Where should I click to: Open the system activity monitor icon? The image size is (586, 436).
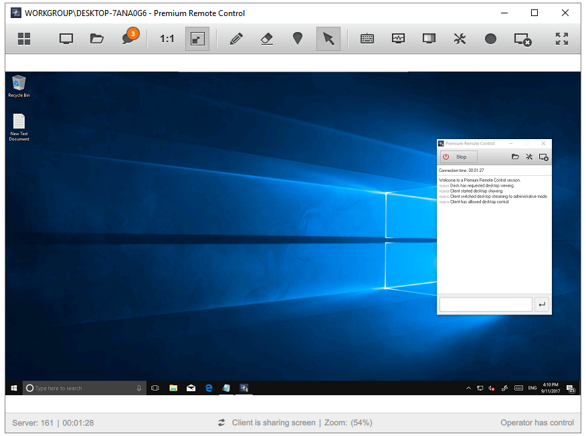(398, 39)
